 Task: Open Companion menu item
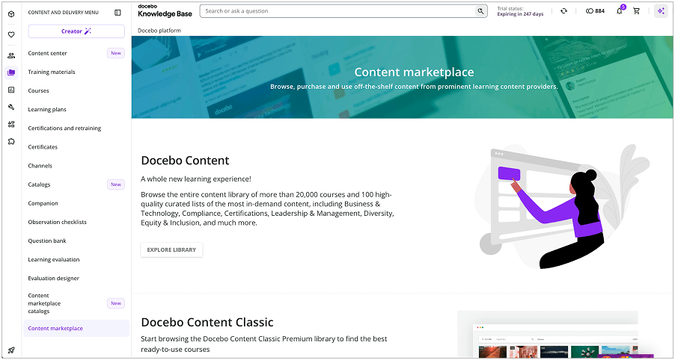[76, 203]
